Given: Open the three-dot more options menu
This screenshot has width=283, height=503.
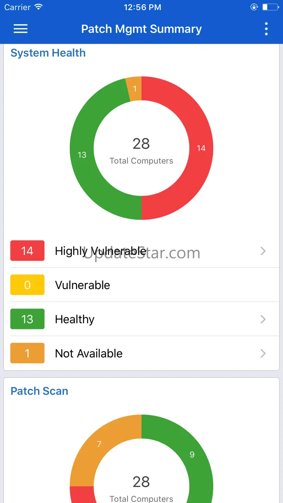Looking at the screenshot, I should (266, 29).
